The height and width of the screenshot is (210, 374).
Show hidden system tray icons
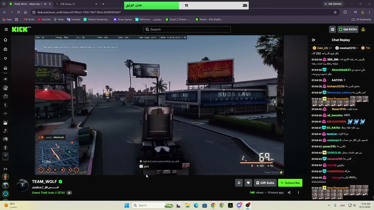[x=329, y=205]
